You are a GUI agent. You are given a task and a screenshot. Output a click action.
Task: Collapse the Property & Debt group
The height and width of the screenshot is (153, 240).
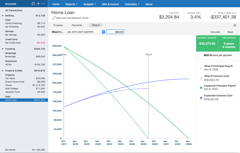coord(3,71)
